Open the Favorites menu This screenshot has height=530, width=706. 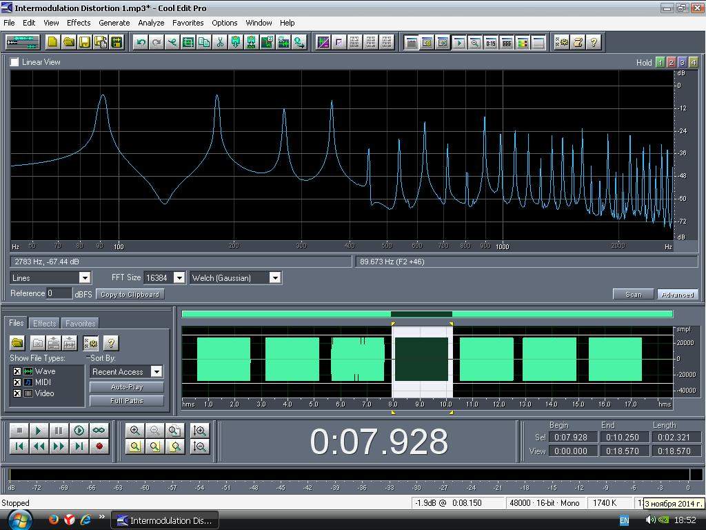pyautogui.click(x=188, y=23)
